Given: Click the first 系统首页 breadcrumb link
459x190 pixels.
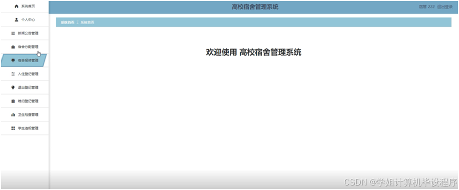Looking at the screenshot, I should 67,22.
